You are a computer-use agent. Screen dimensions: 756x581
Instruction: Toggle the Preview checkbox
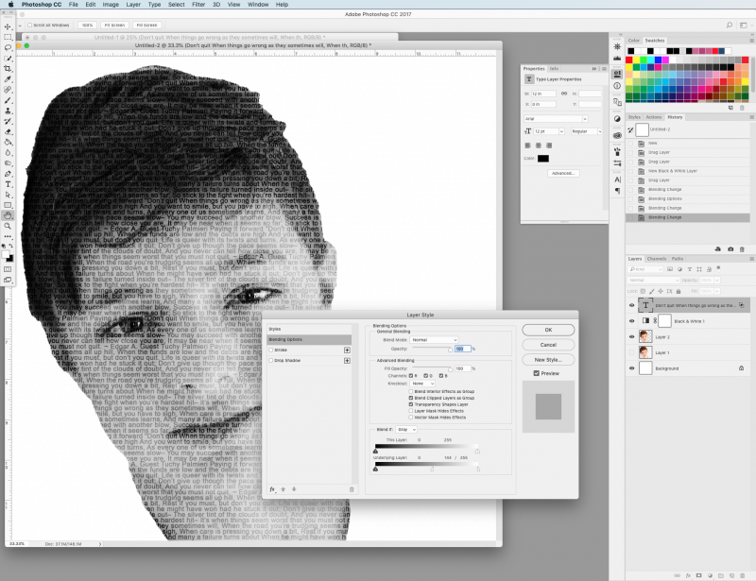coord(536,373)
